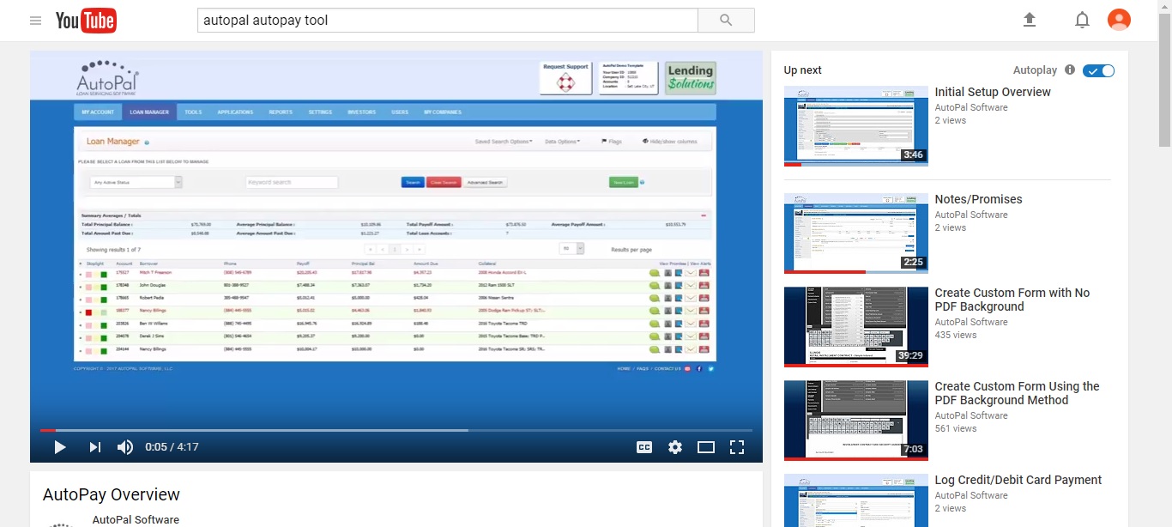Open results per page dropdown in video
Image resolution: width=1172 pixels, height=527 pixels.
(x=571, y=249)
